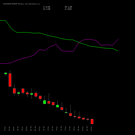
Task: Click the high value "H: 1.20"
Action: (x=68, y=7)
